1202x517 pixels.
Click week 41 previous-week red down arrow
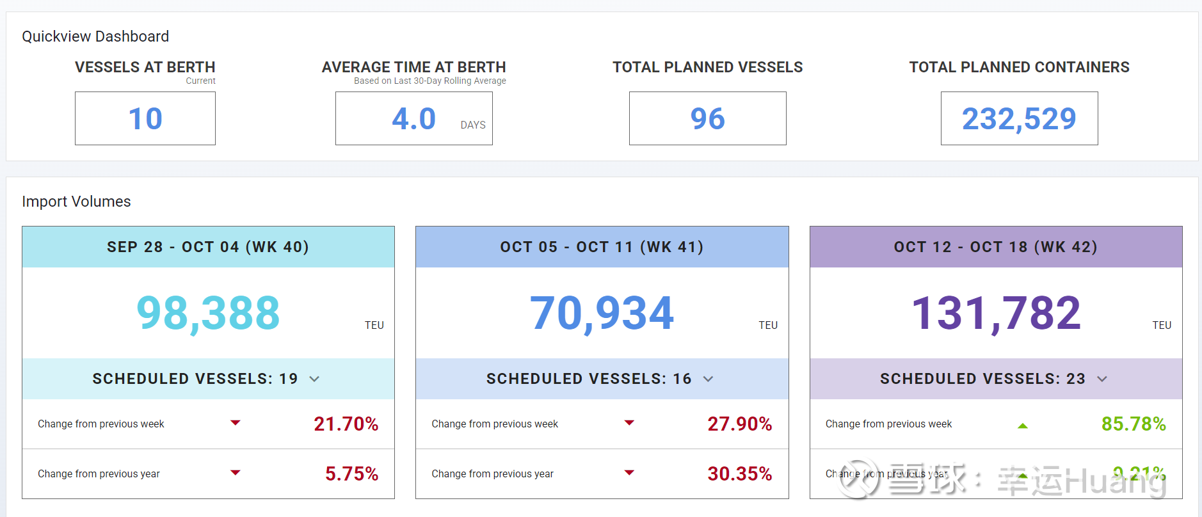pyautogui.click(x=629, y=423)
